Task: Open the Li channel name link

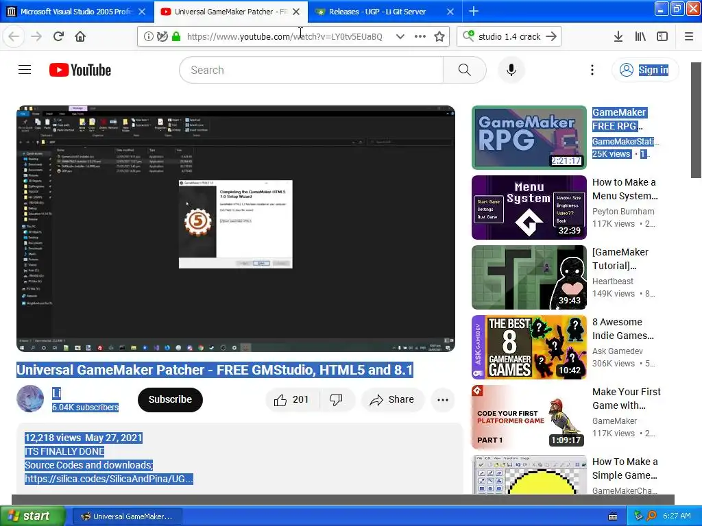Action: tap(56, 393)
